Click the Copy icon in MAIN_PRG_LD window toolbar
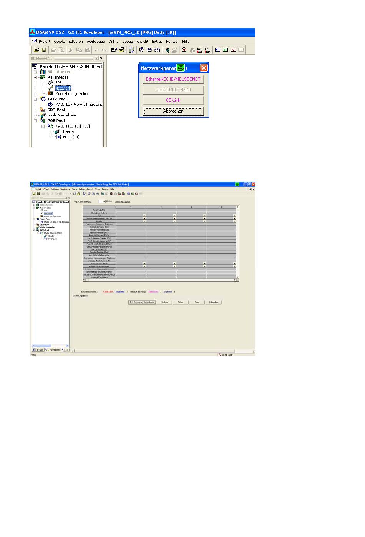This screenshot has height=537, width=365. point(79,50)
